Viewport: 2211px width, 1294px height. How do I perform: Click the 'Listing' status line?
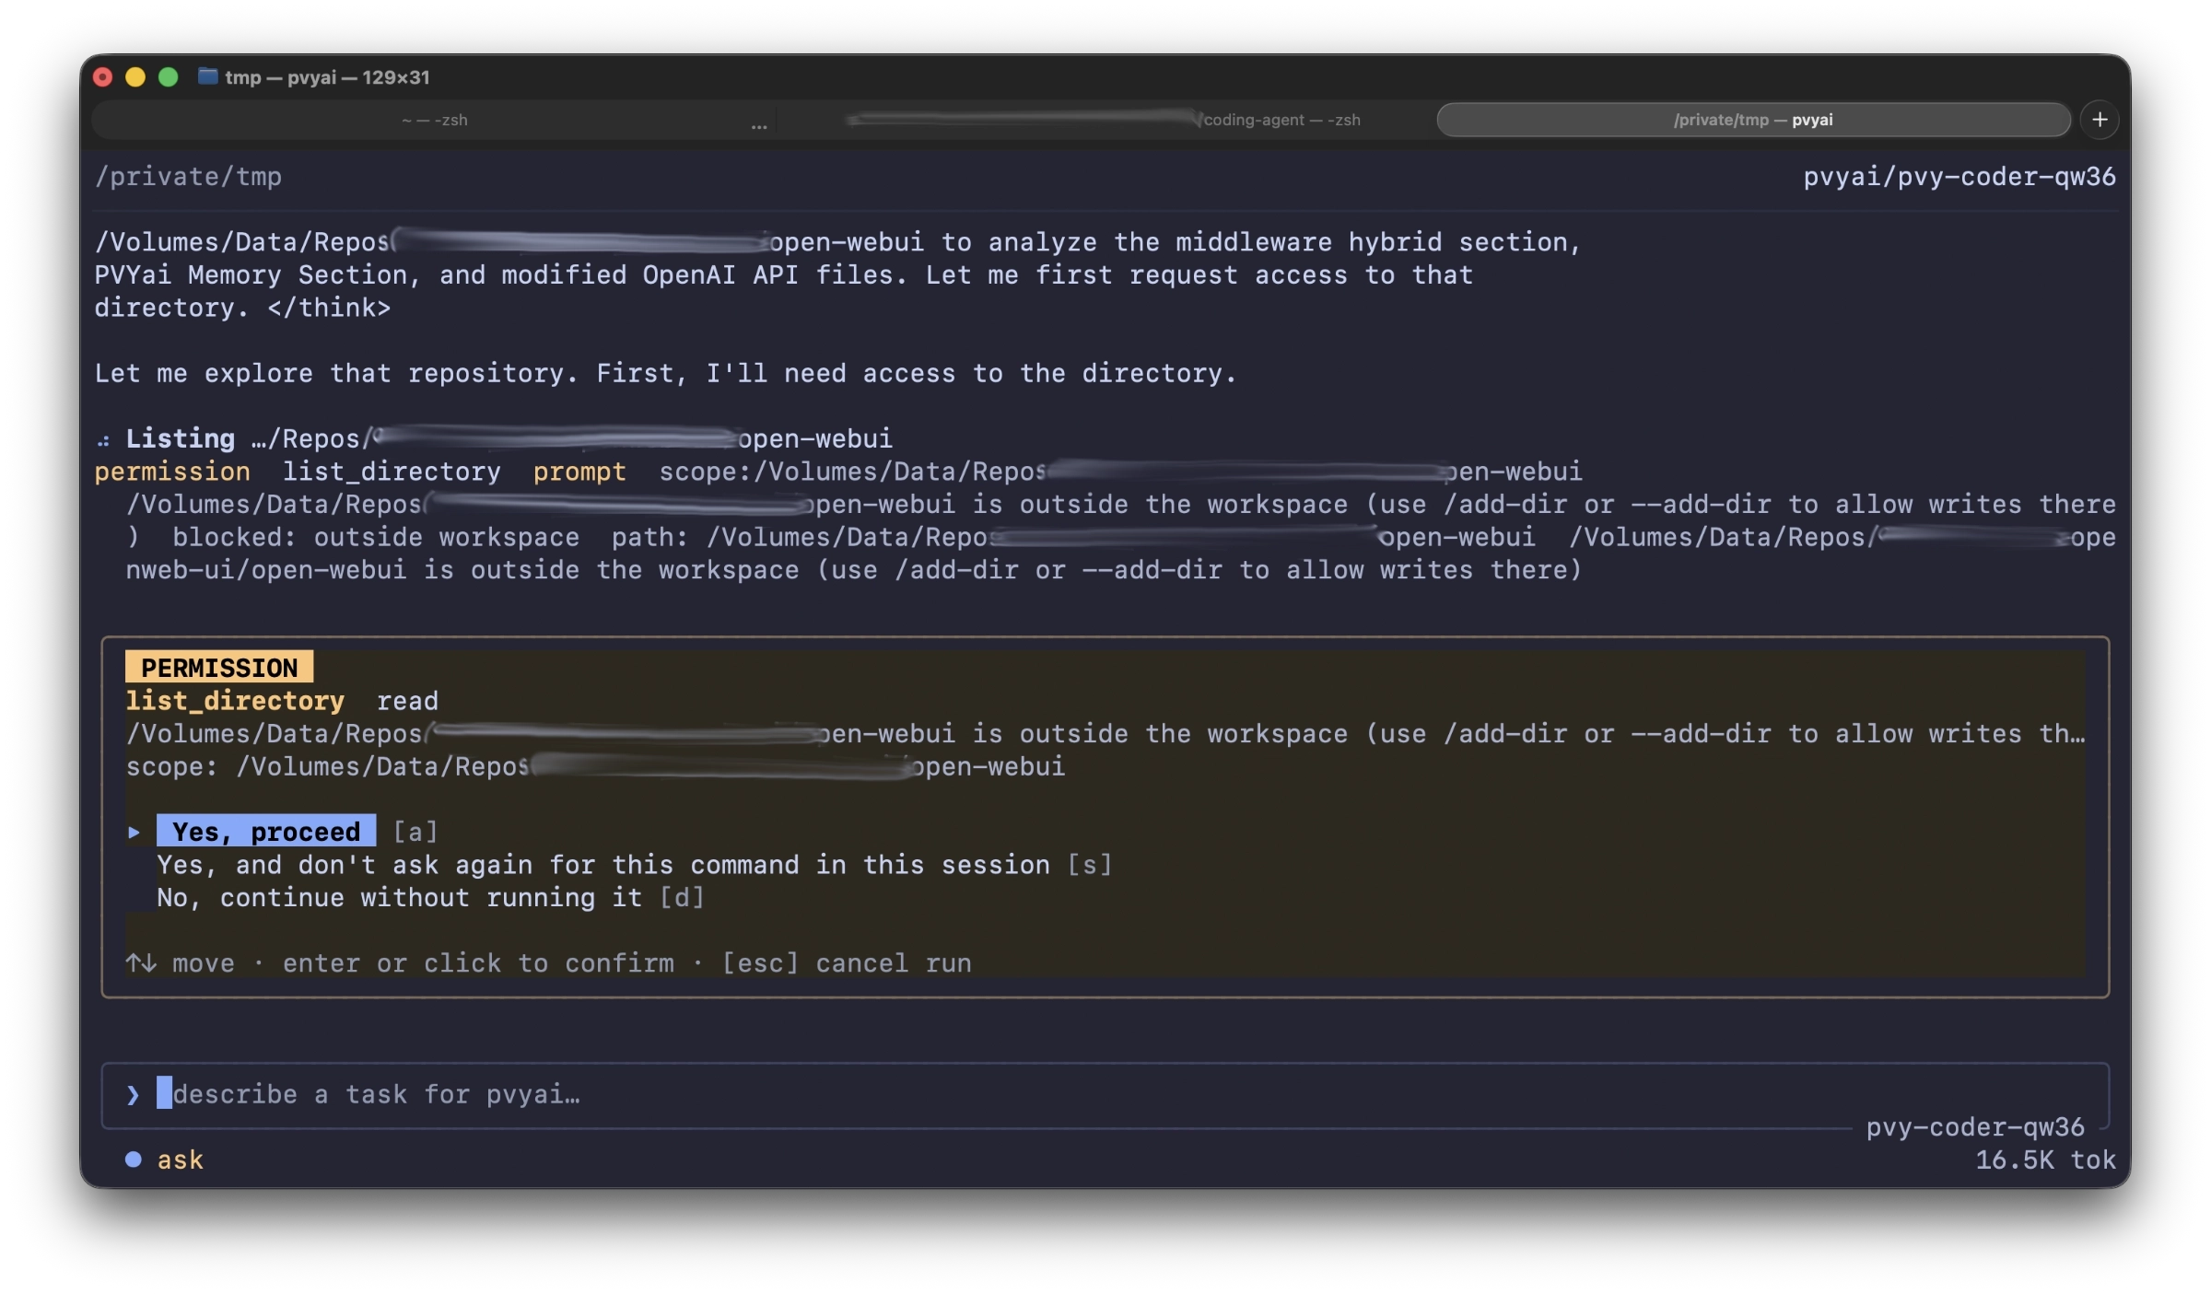tap(509, 438)
